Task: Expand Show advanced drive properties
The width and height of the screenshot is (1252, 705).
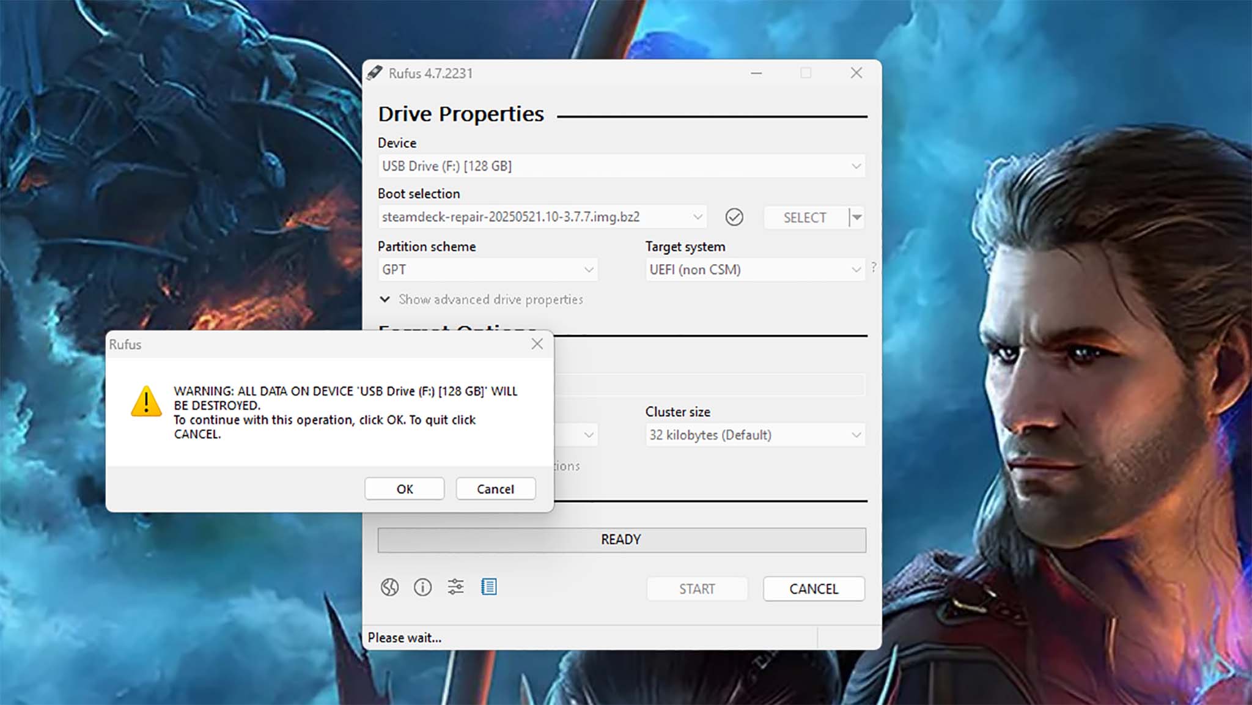Action: (x=481, y=299)
